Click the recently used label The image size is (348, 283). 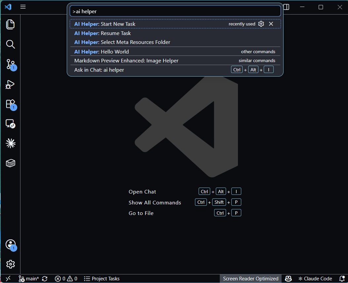coord(242,24)
